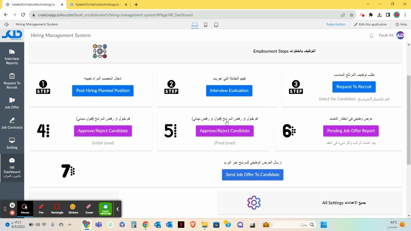Click Send Job Offer To Candidate button
Image resolution: width=411 pixels, height=231 pixels.
coord(253,175)
